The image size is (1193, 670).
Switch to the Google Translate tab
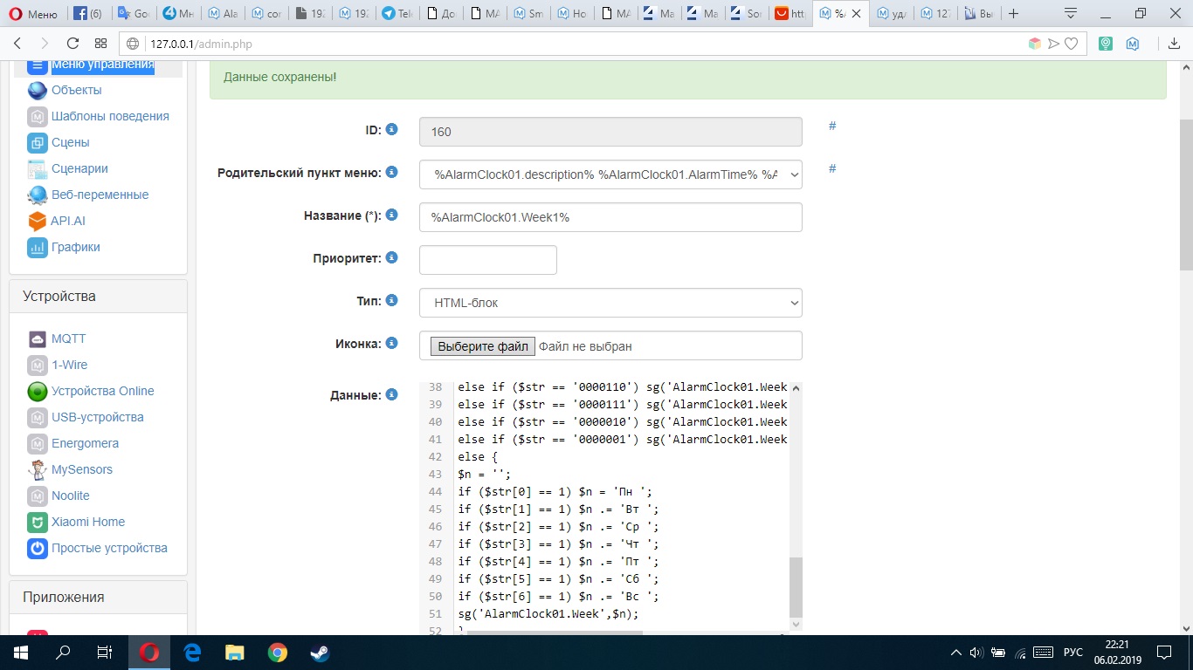(x=133, y=14)
